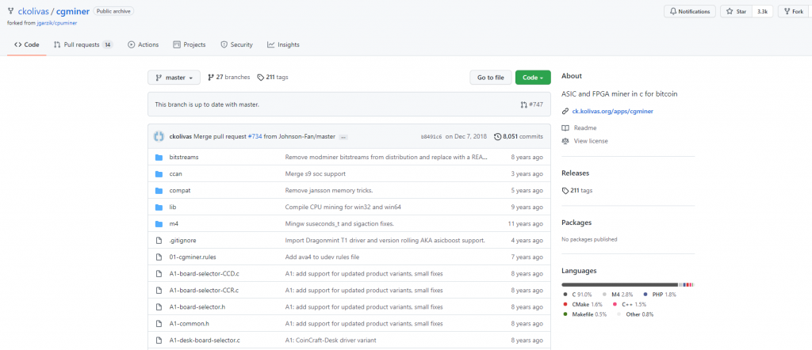Screen dimensions: 812x350
Task: Click the m4 folder icon
Action: (159, 224)
